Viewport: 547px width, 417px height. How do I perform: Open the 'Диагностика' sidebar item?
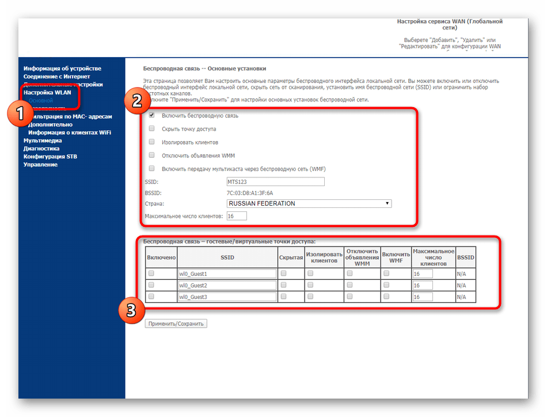pyautogui.click(x=41, y=149)
